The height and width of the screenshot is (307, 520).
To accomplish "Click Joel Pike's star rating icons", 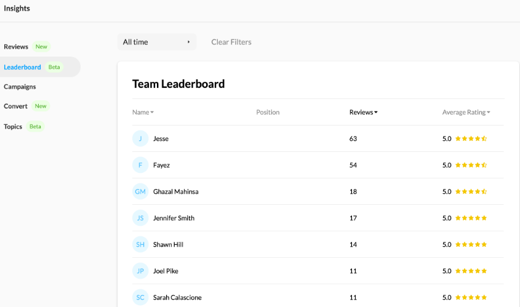I will pyautogui.click(x=471, y=271).
